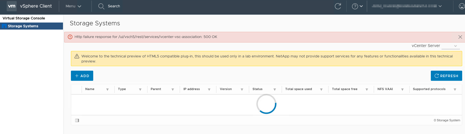Filter the Status column
465x134 pixels.
point(275,90)
